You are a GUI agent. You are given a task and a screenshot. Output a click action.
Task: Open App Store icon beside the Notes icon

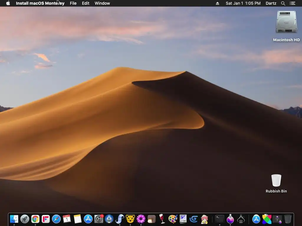tap(88, 219)
